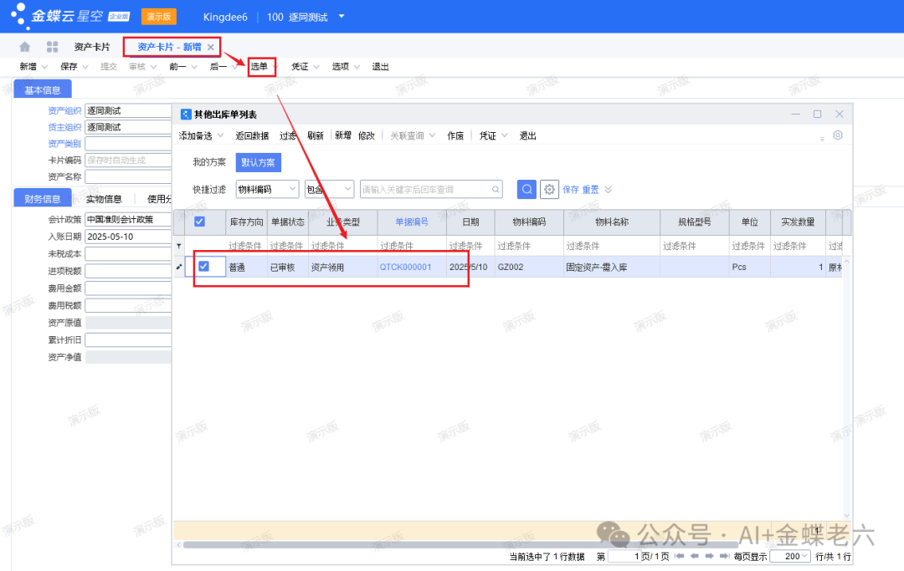Click the 选单 toolbar menu
This screenshot has height=571, width=904.
pyautogui.click(x=259, y=67)
